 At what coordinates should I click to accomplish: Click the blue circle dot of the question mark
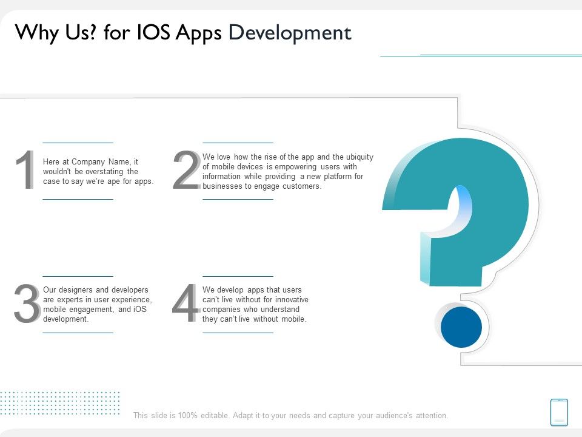pos(461,327)
